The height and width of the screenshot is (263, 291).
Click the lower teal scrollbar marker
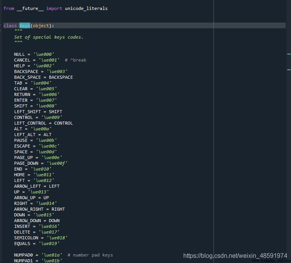point(289,70)
